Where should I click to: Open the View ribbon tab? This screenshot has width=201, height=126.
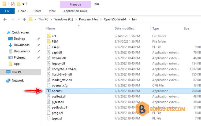pos(52,11)
